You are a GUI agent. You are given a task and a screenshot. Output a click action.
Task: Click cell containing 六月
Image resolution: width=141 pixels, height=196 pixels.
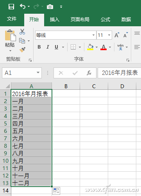coord(31,138)
